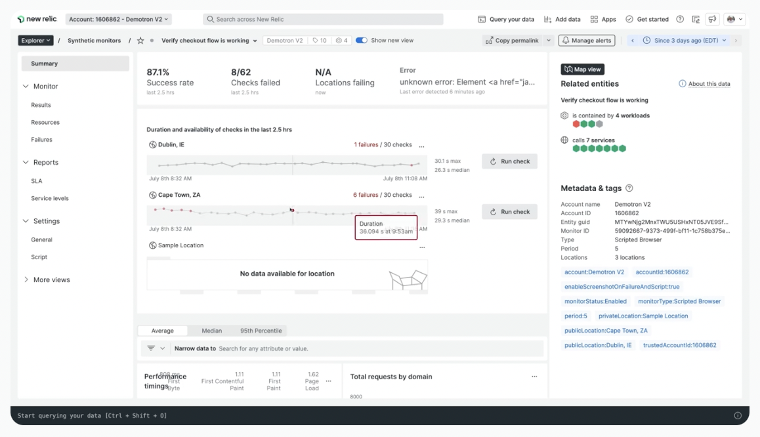Switch to Median tab
Image resolution: width=760 pixels, height=437 pixels.
212,331
